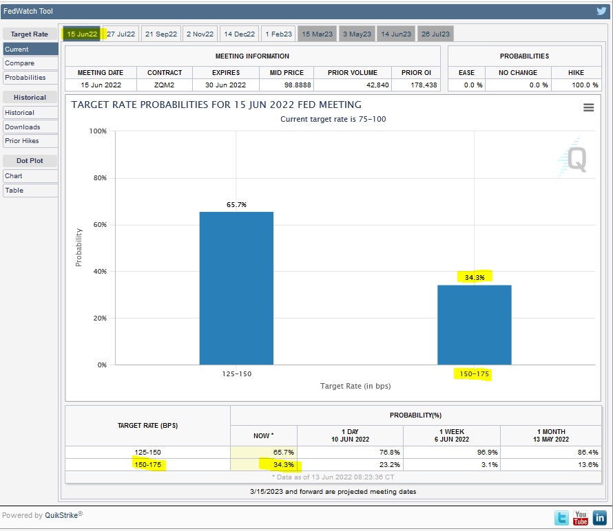Click the 125-150 row in probability table
Image resolution: width=613 pixels, height=531 pixels.
tap(333, 452)
